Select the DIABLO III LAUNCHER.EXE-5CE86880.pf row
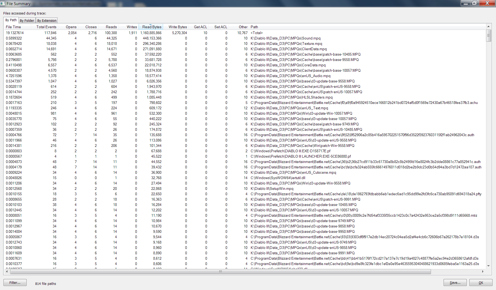The height and width of the screenshot is (290, 496). point(245,156)
